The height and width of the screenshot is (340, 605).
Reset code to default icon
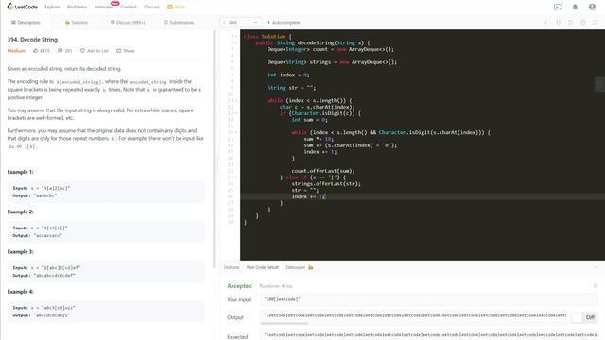[571, 23]
